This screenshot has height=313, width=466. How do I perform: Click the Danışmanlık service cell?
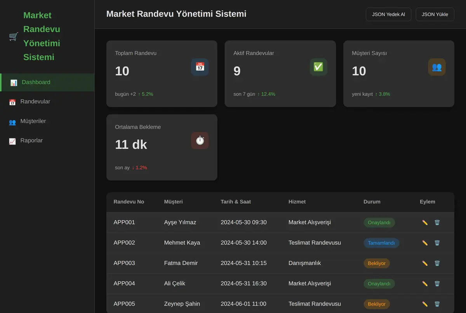point(305,263)
